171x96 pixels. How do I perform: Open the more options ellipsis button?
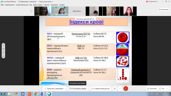tap(120, 89)
